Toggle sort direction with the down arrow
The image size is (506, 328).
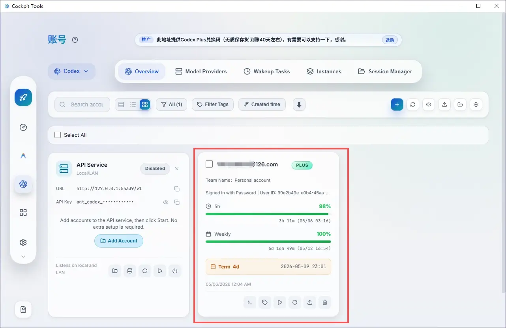(299, 104)
